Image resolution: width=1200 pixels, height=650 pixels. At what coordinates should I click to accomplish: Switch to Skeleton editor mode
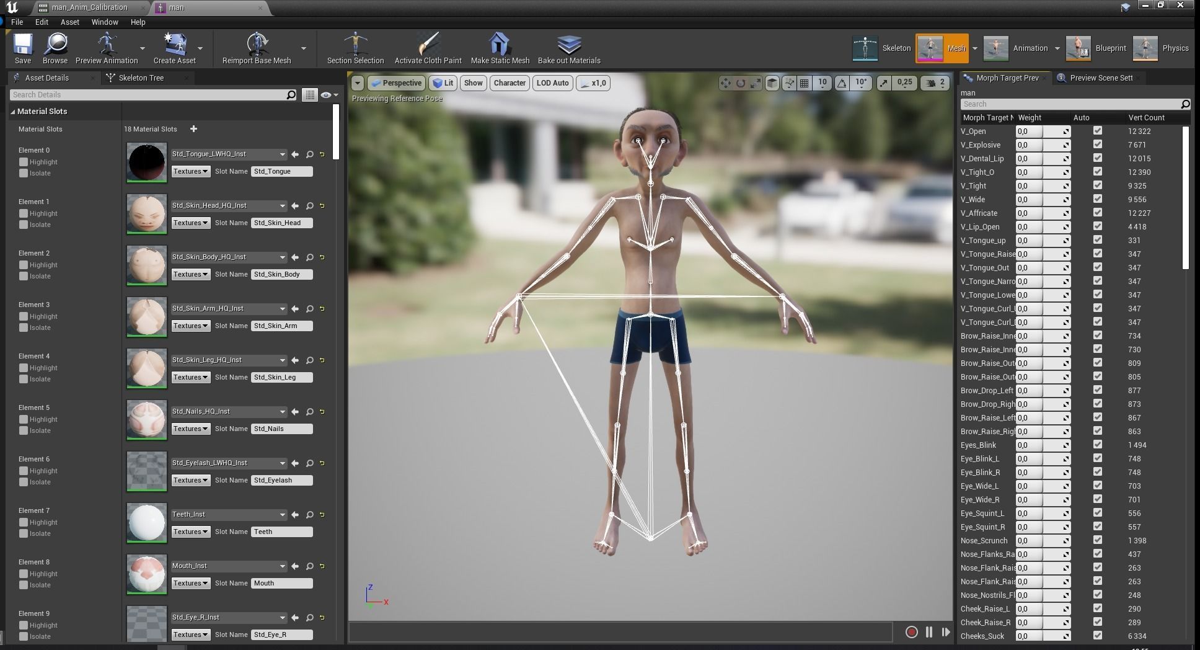coord(881,48)
